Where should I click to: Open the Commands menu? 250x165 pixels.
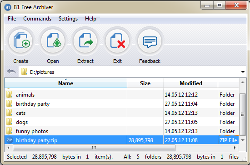[37, 19]
